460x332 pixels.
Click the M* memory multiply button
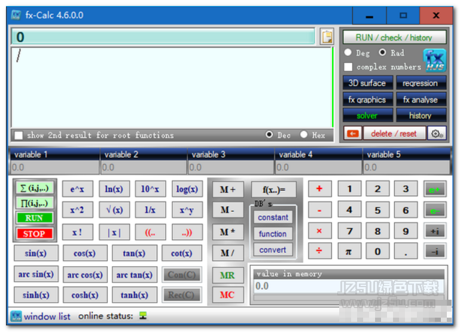[228, 232]
